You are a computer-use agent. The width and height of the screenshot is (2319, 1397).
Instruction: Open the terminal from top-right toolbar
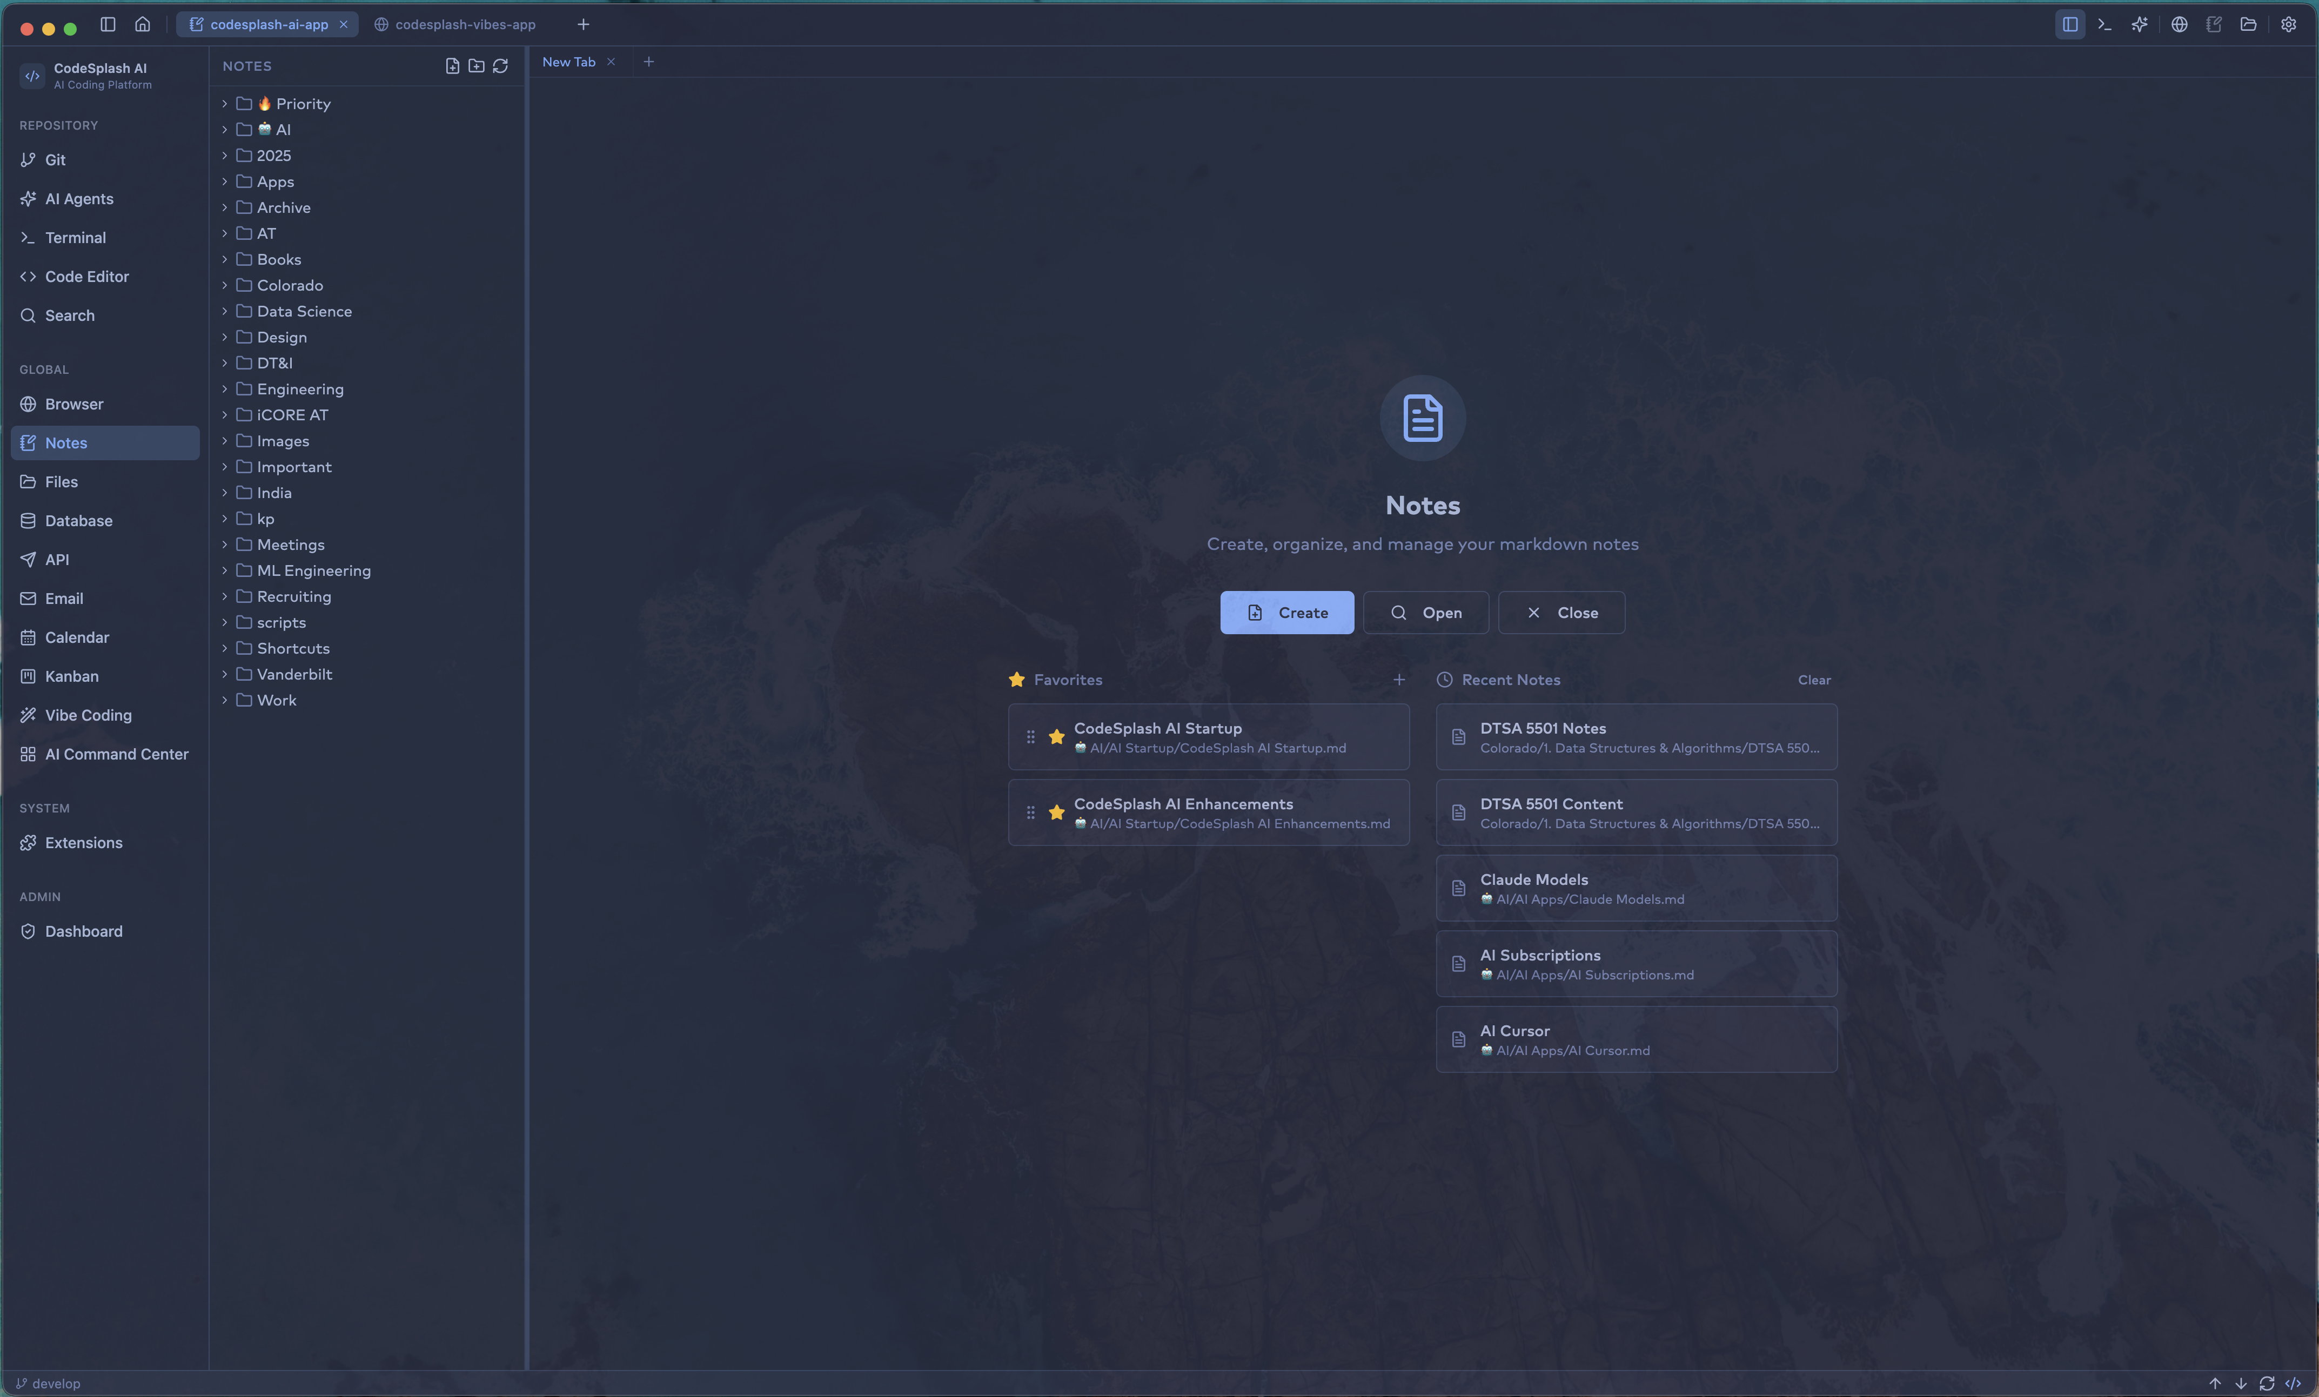pos(2104,24)
